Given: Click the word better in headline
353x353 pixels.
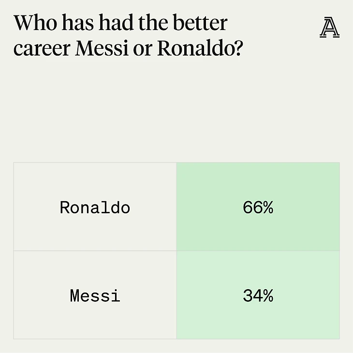Looking at the screenshot, I should [200, 23].
